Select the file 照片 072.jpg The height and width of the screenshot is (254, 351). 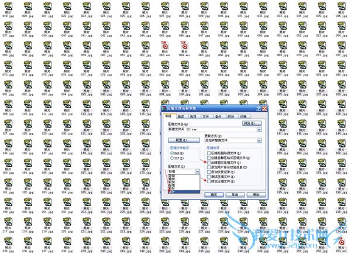pyautogui.click(x=342, y=49)
